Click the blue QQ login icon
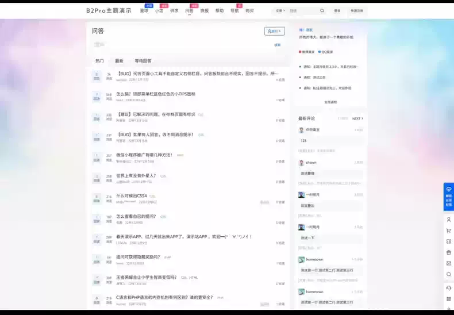This screenshot has width=454, height=315. [x=320, y=52]
